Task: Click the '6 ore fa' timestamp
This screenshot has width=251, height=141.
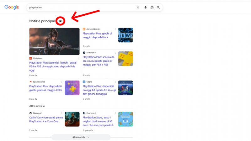Action: 33,75
